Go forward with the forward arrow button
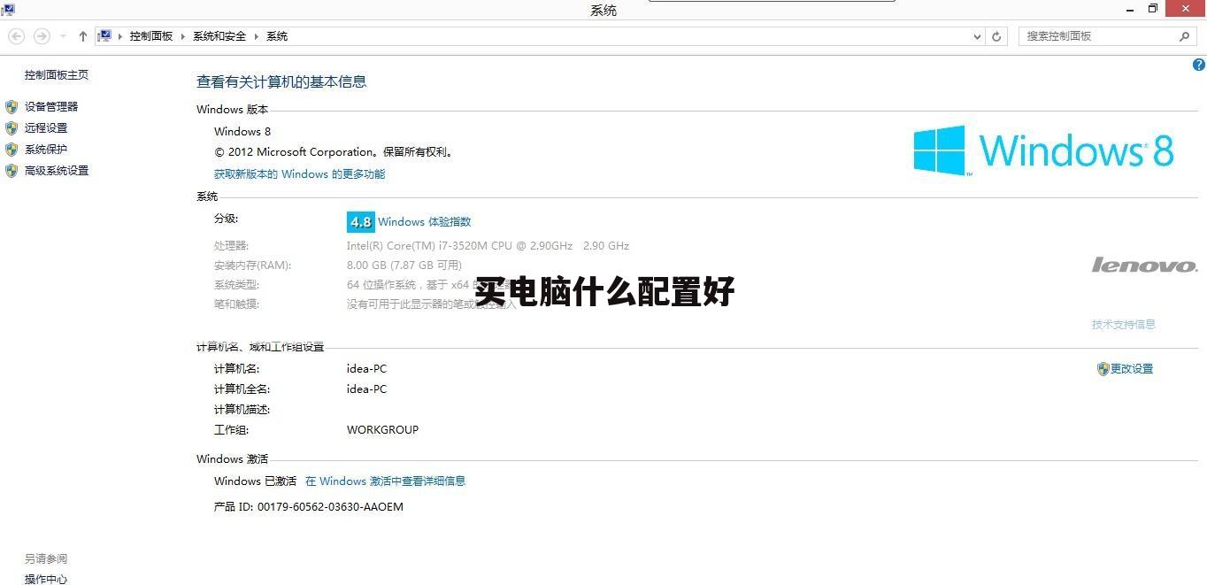1207x585 pixels. tap(42, 36)
